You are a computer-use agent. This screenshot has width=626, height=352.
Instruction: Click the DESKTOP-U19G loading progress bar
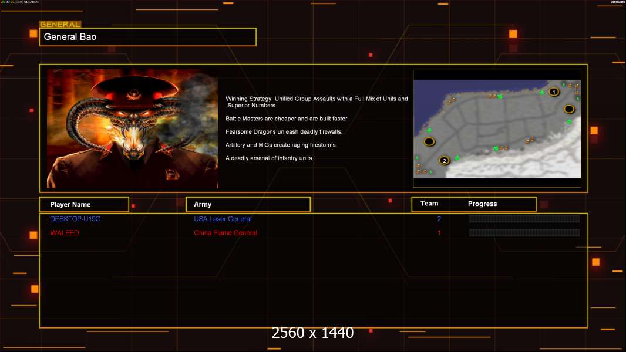(524, 218)
